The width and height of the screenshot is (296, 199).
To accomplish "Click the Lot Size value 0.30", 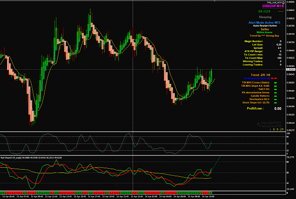I will (279, 45).
